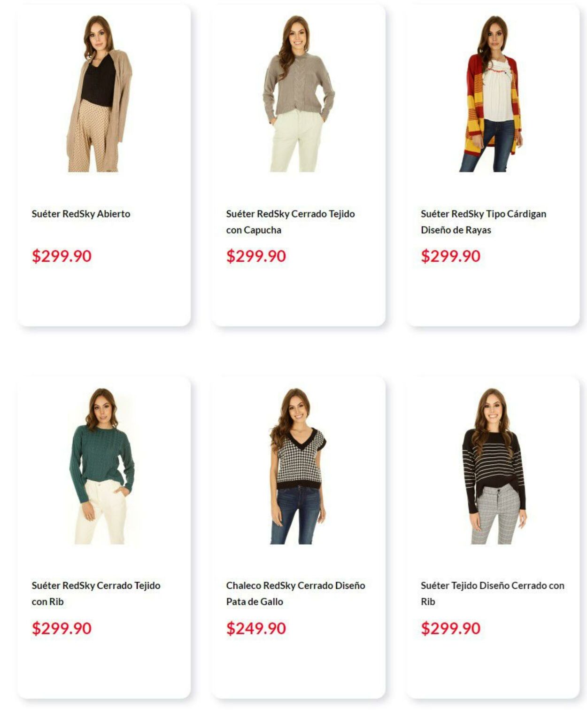Select $299.90 price of Suéter Tejido Diseño Cerrado
The height and width of the screenshot is (710, 587).
[450, 628]
